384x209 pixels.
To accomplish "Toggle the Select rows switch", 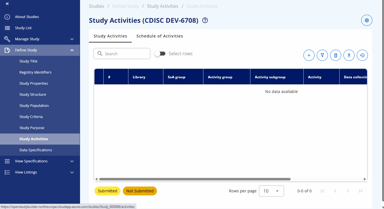I will point(160,54).
